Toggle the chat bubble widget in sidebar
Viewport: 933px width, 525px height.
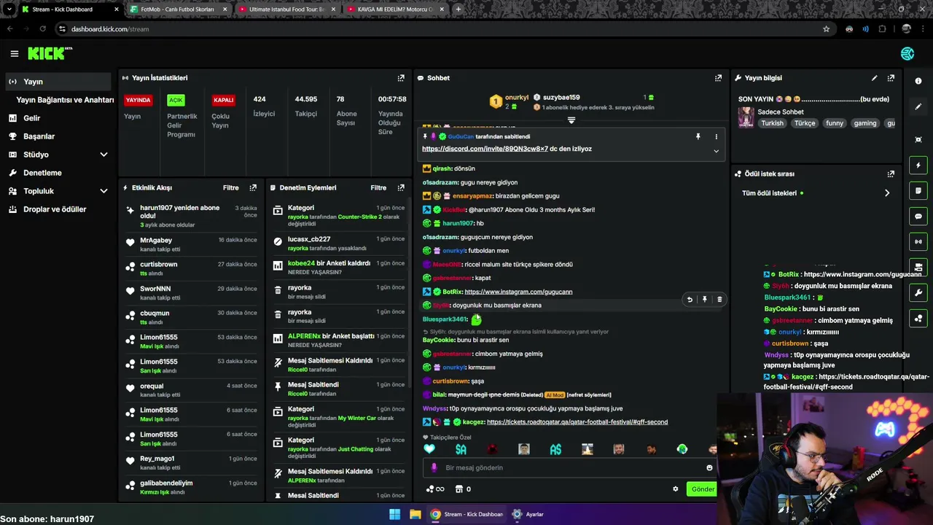pos(918,217)
